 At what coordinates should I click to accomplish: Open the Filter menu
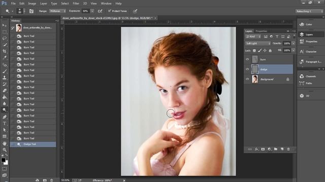[76, 4]
